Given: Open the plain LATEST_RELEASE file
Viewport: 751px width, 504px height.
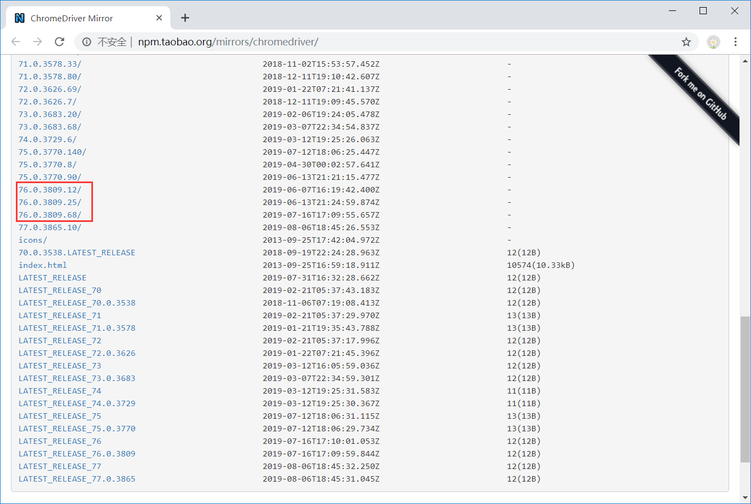Looking at the screenshot, I should [x=53, y=278].
